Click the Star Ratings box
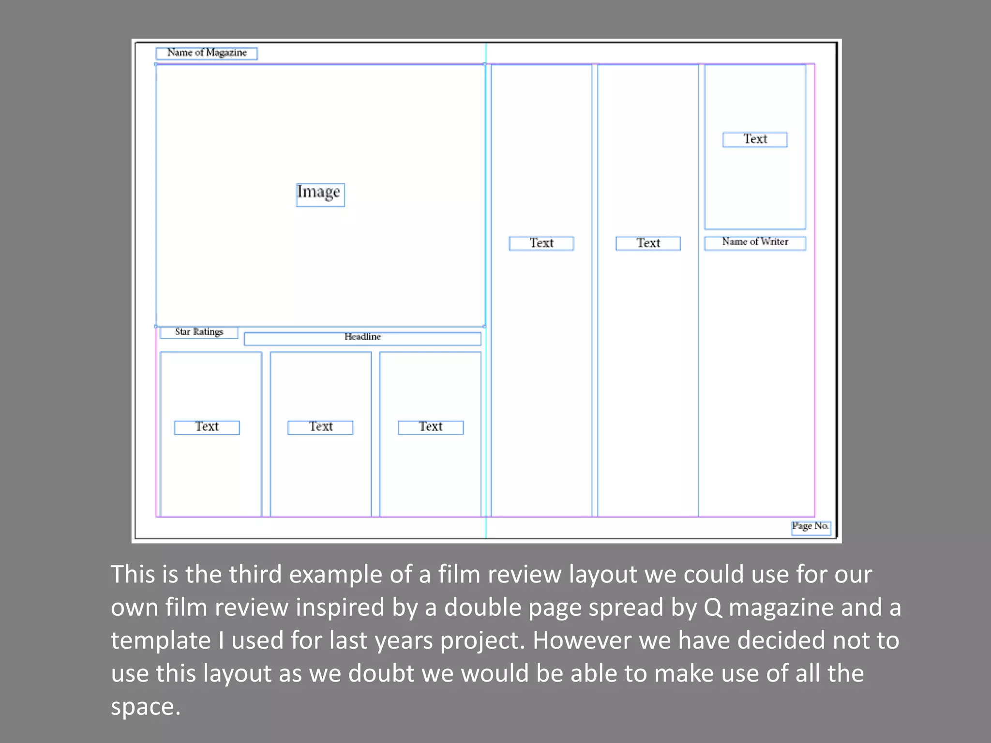 (x=199, y=332)
